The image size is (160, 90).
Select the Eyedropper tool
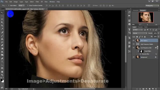(x=2, y=29)
